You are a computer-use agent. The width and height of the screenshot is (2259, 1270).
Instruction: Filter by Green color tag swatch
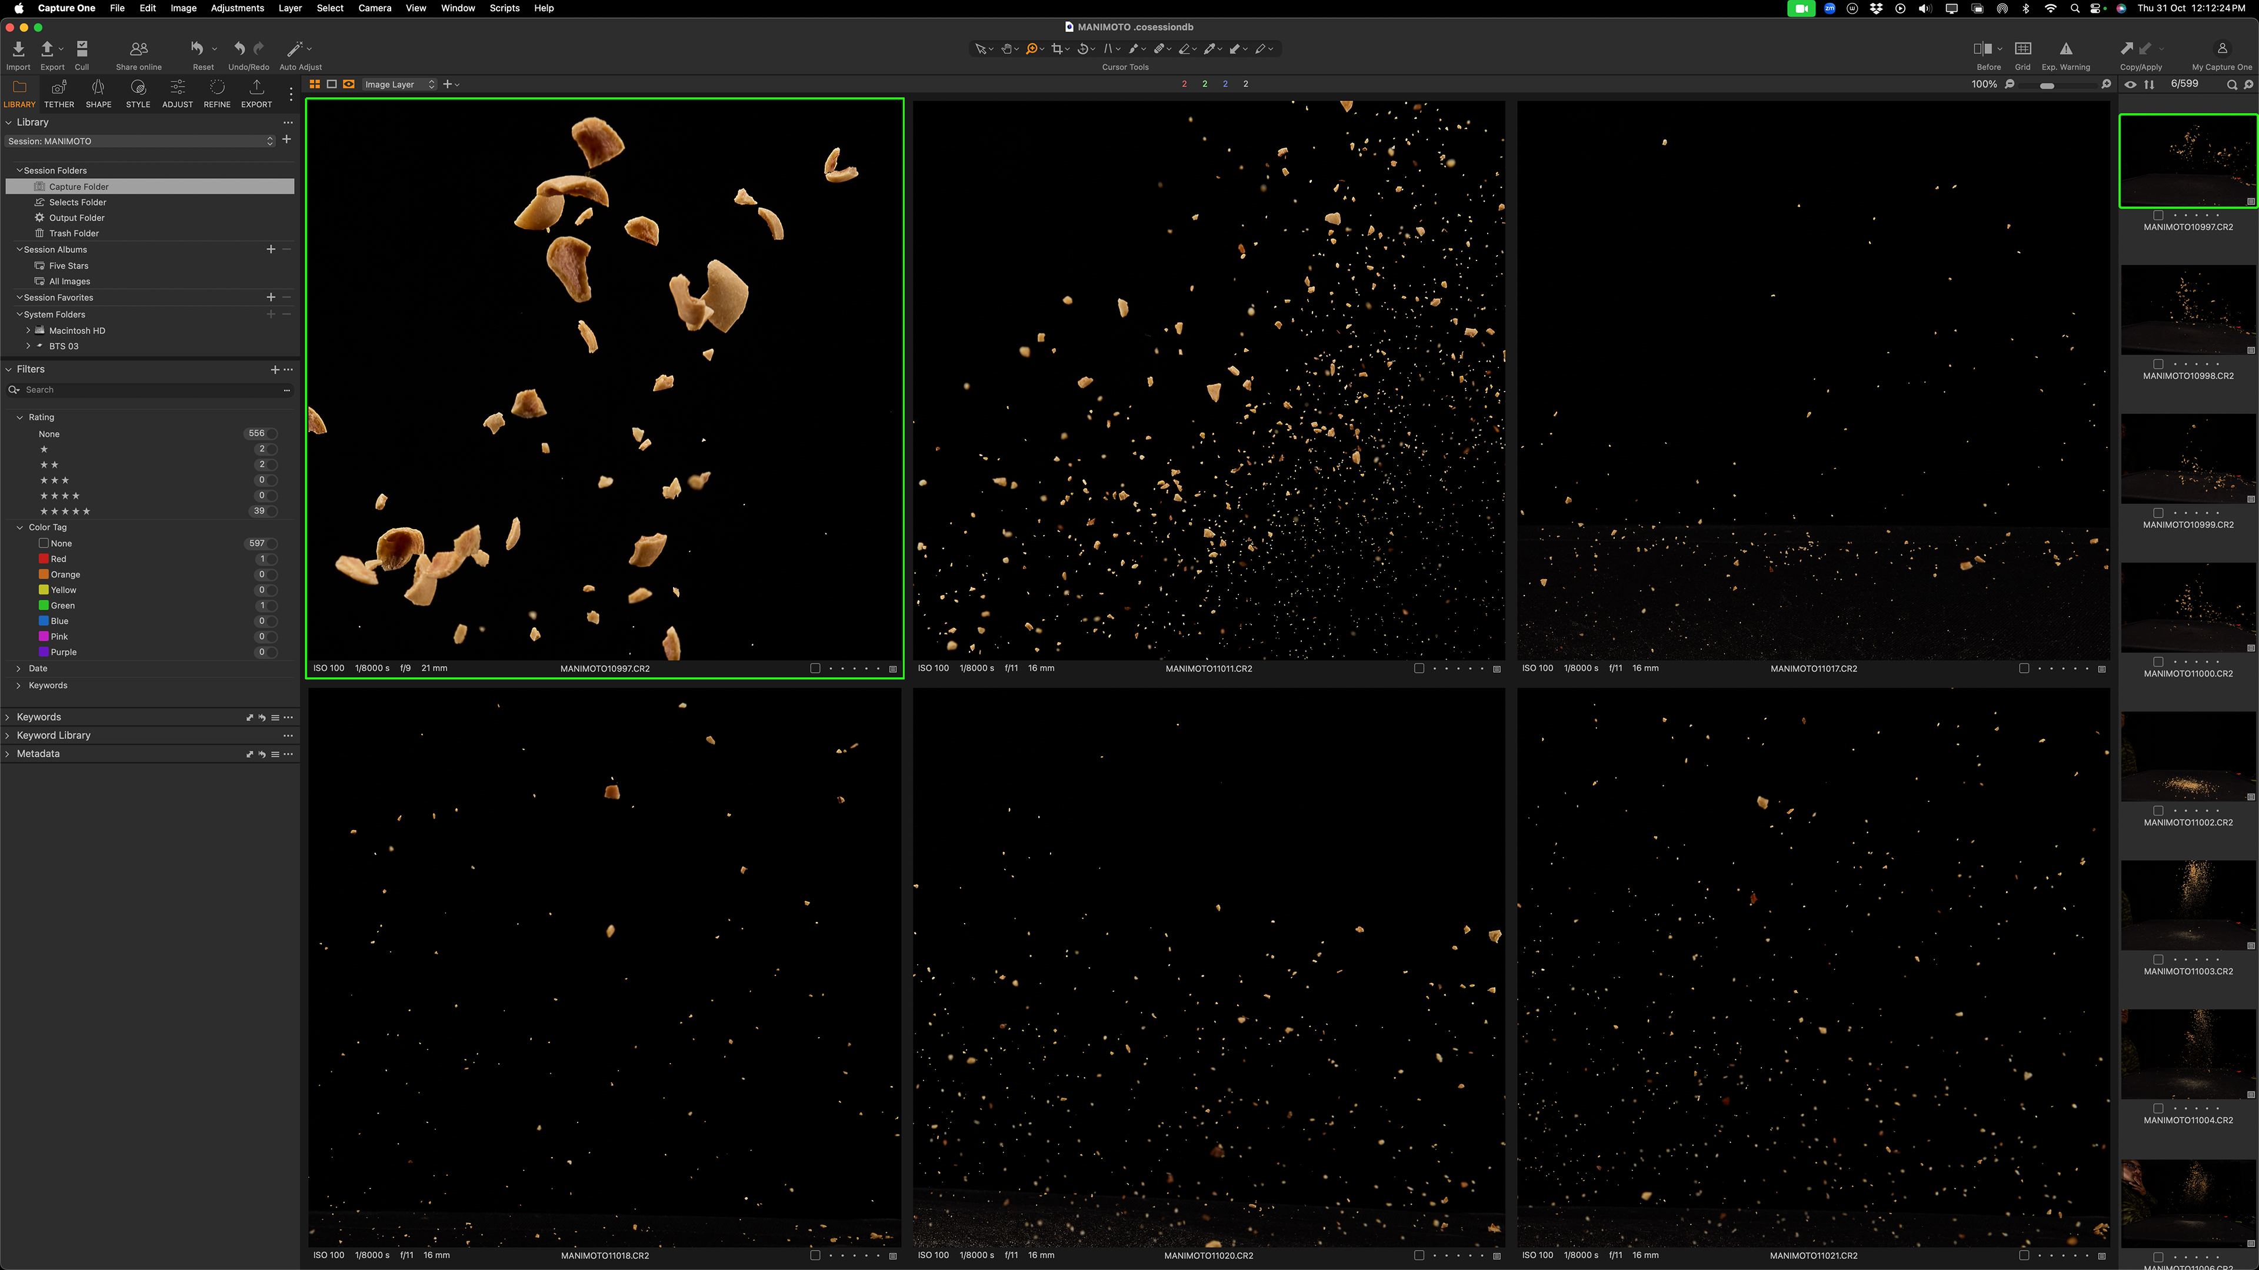[x=44, y=606]
